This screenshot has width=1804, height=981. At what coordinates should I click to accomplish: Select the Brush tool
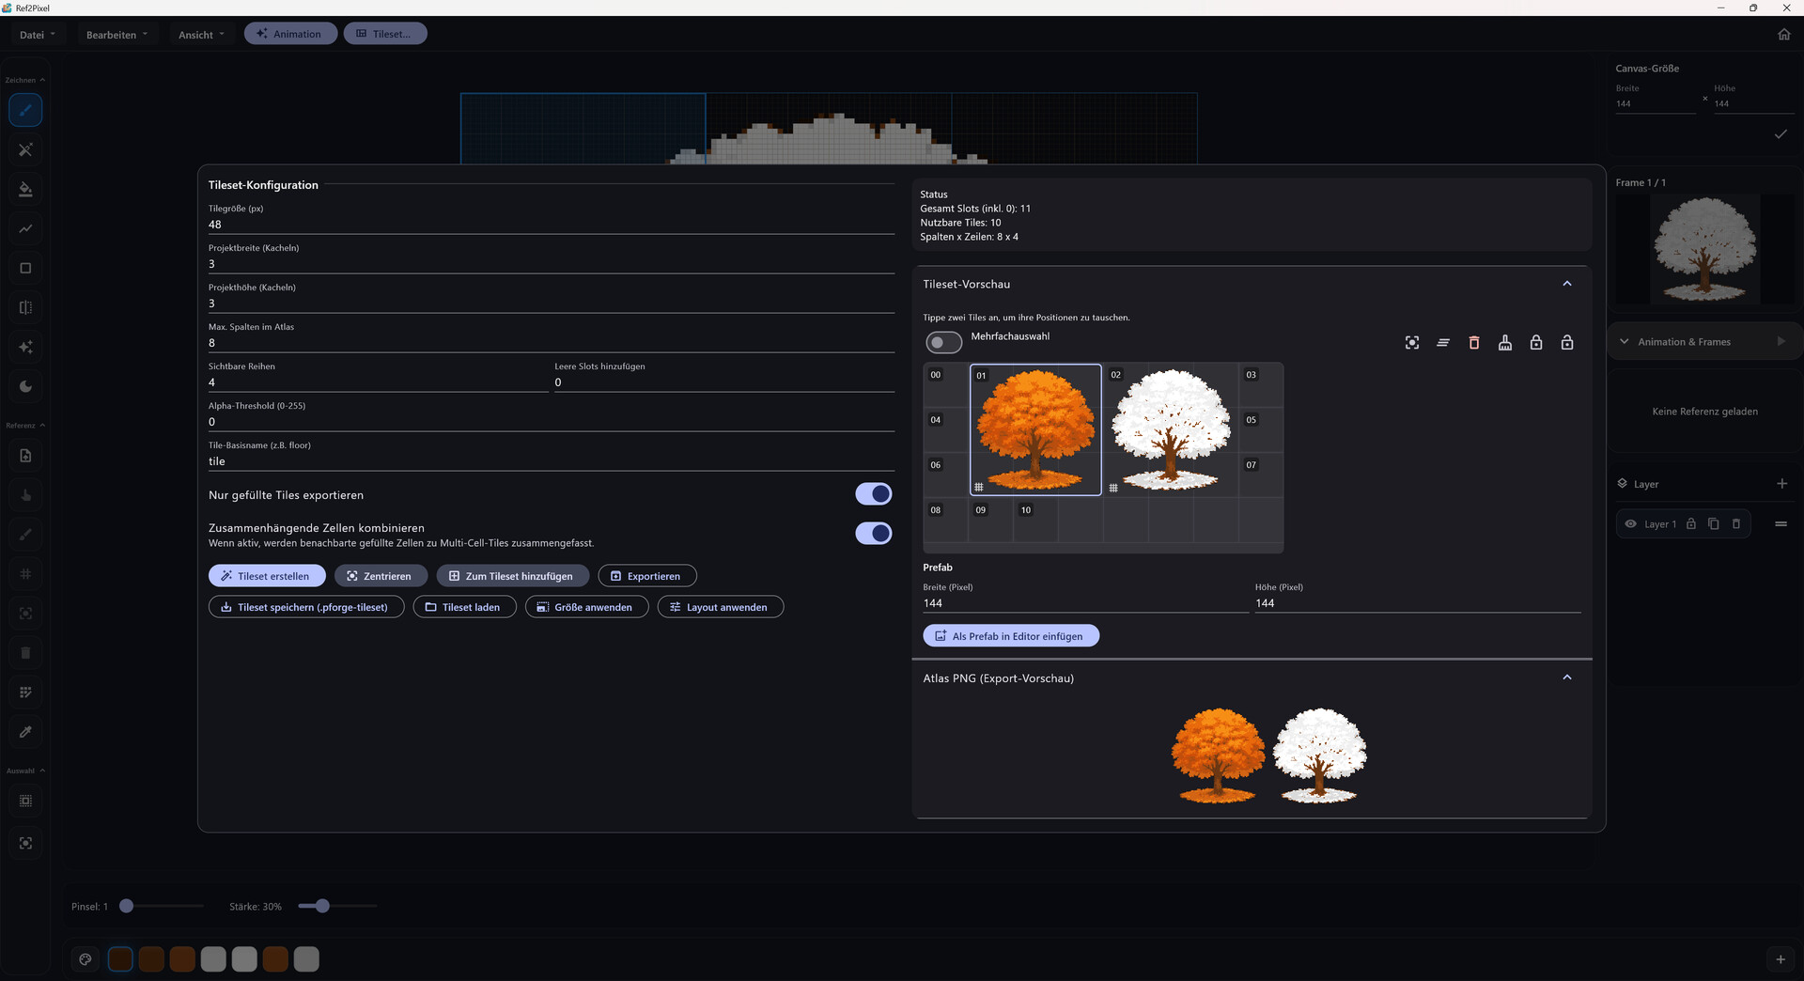click(25, 110)
